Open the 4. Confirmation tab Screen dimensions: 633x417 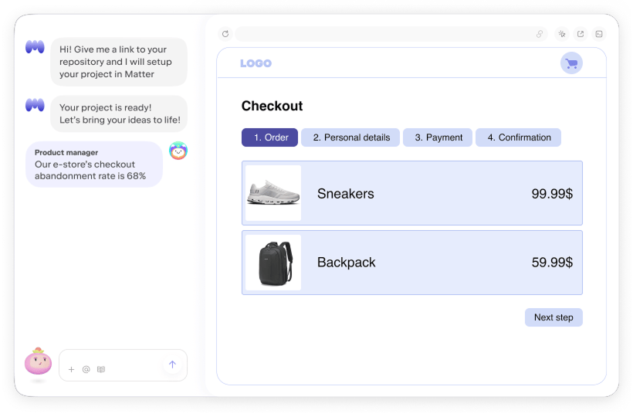click(518, 137)
